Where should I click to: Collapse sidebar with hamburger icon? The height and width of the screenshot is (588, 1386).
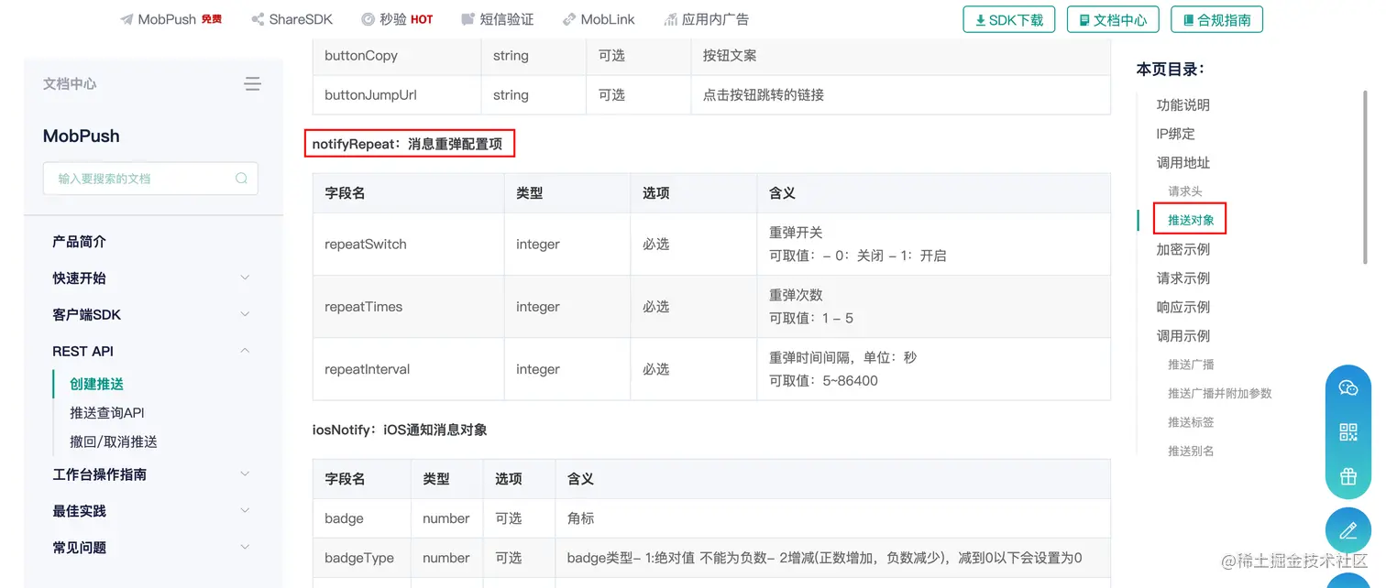point(252,84)
